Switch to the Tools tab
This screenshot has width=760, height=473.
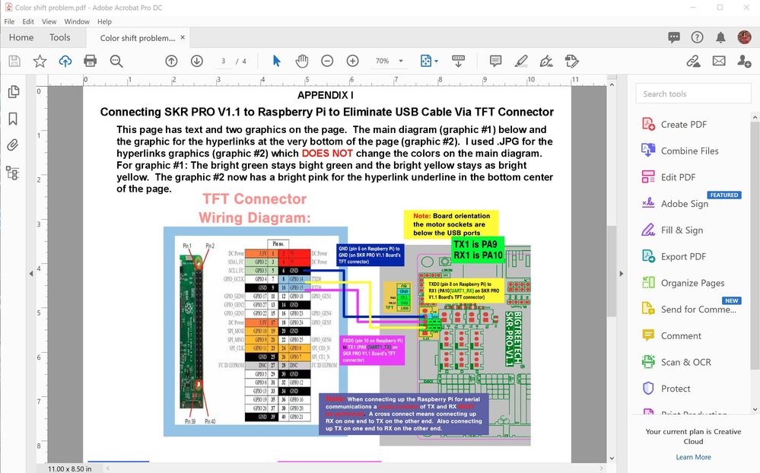click(59, 37)
